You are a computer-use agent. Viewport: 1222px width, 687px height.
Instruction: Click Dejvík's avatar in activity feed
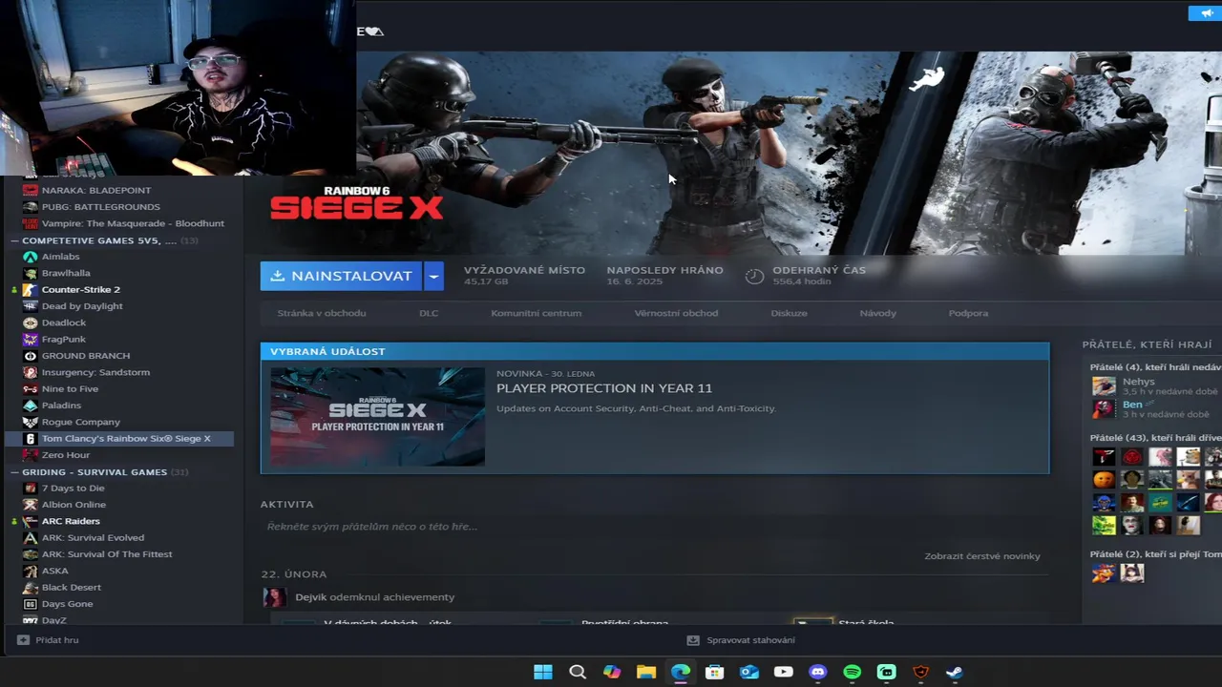click(x=275, y=597)
